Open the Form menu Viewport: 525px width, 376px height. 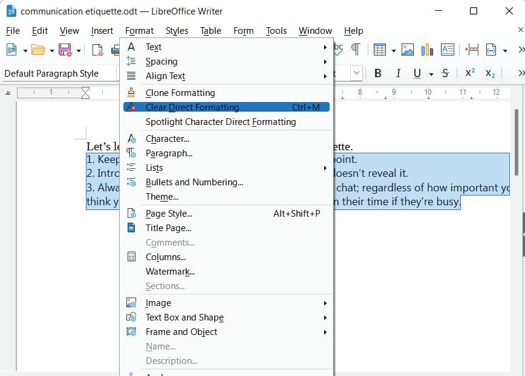tap(243, 31)
